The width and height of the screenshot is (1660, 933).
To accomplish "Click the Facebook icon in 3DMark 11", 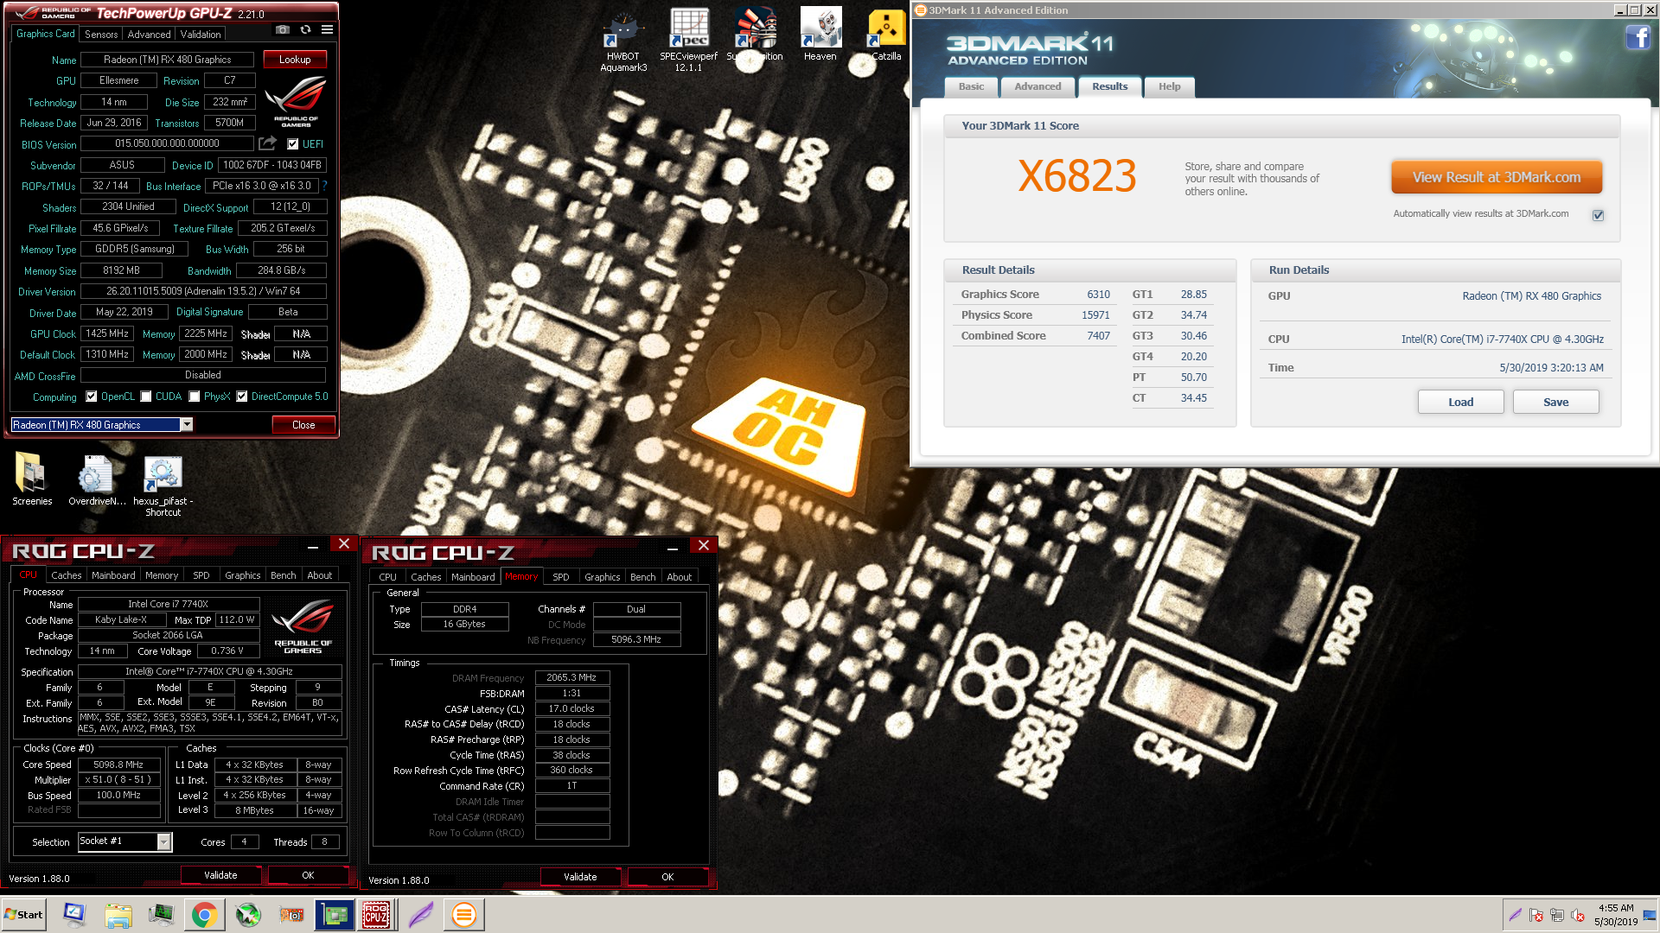I will tap(1638, 38).
